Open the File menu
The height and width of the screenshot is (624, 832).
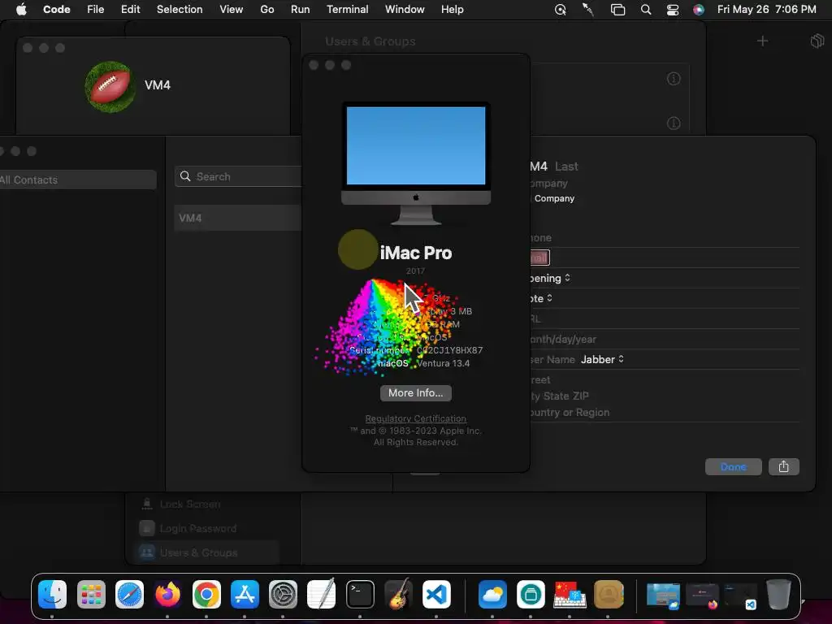point(96,10)
